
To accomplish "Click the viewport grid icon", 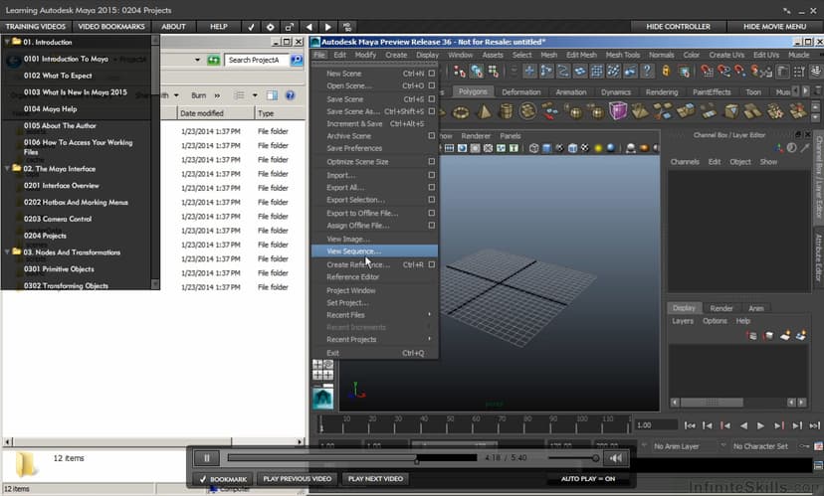I will click(x=449, y=148).
